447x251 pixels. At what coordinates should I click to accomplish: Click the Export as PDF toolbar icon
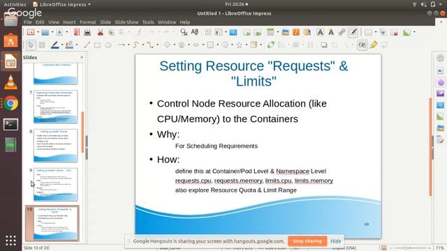(x=77, y=32)
